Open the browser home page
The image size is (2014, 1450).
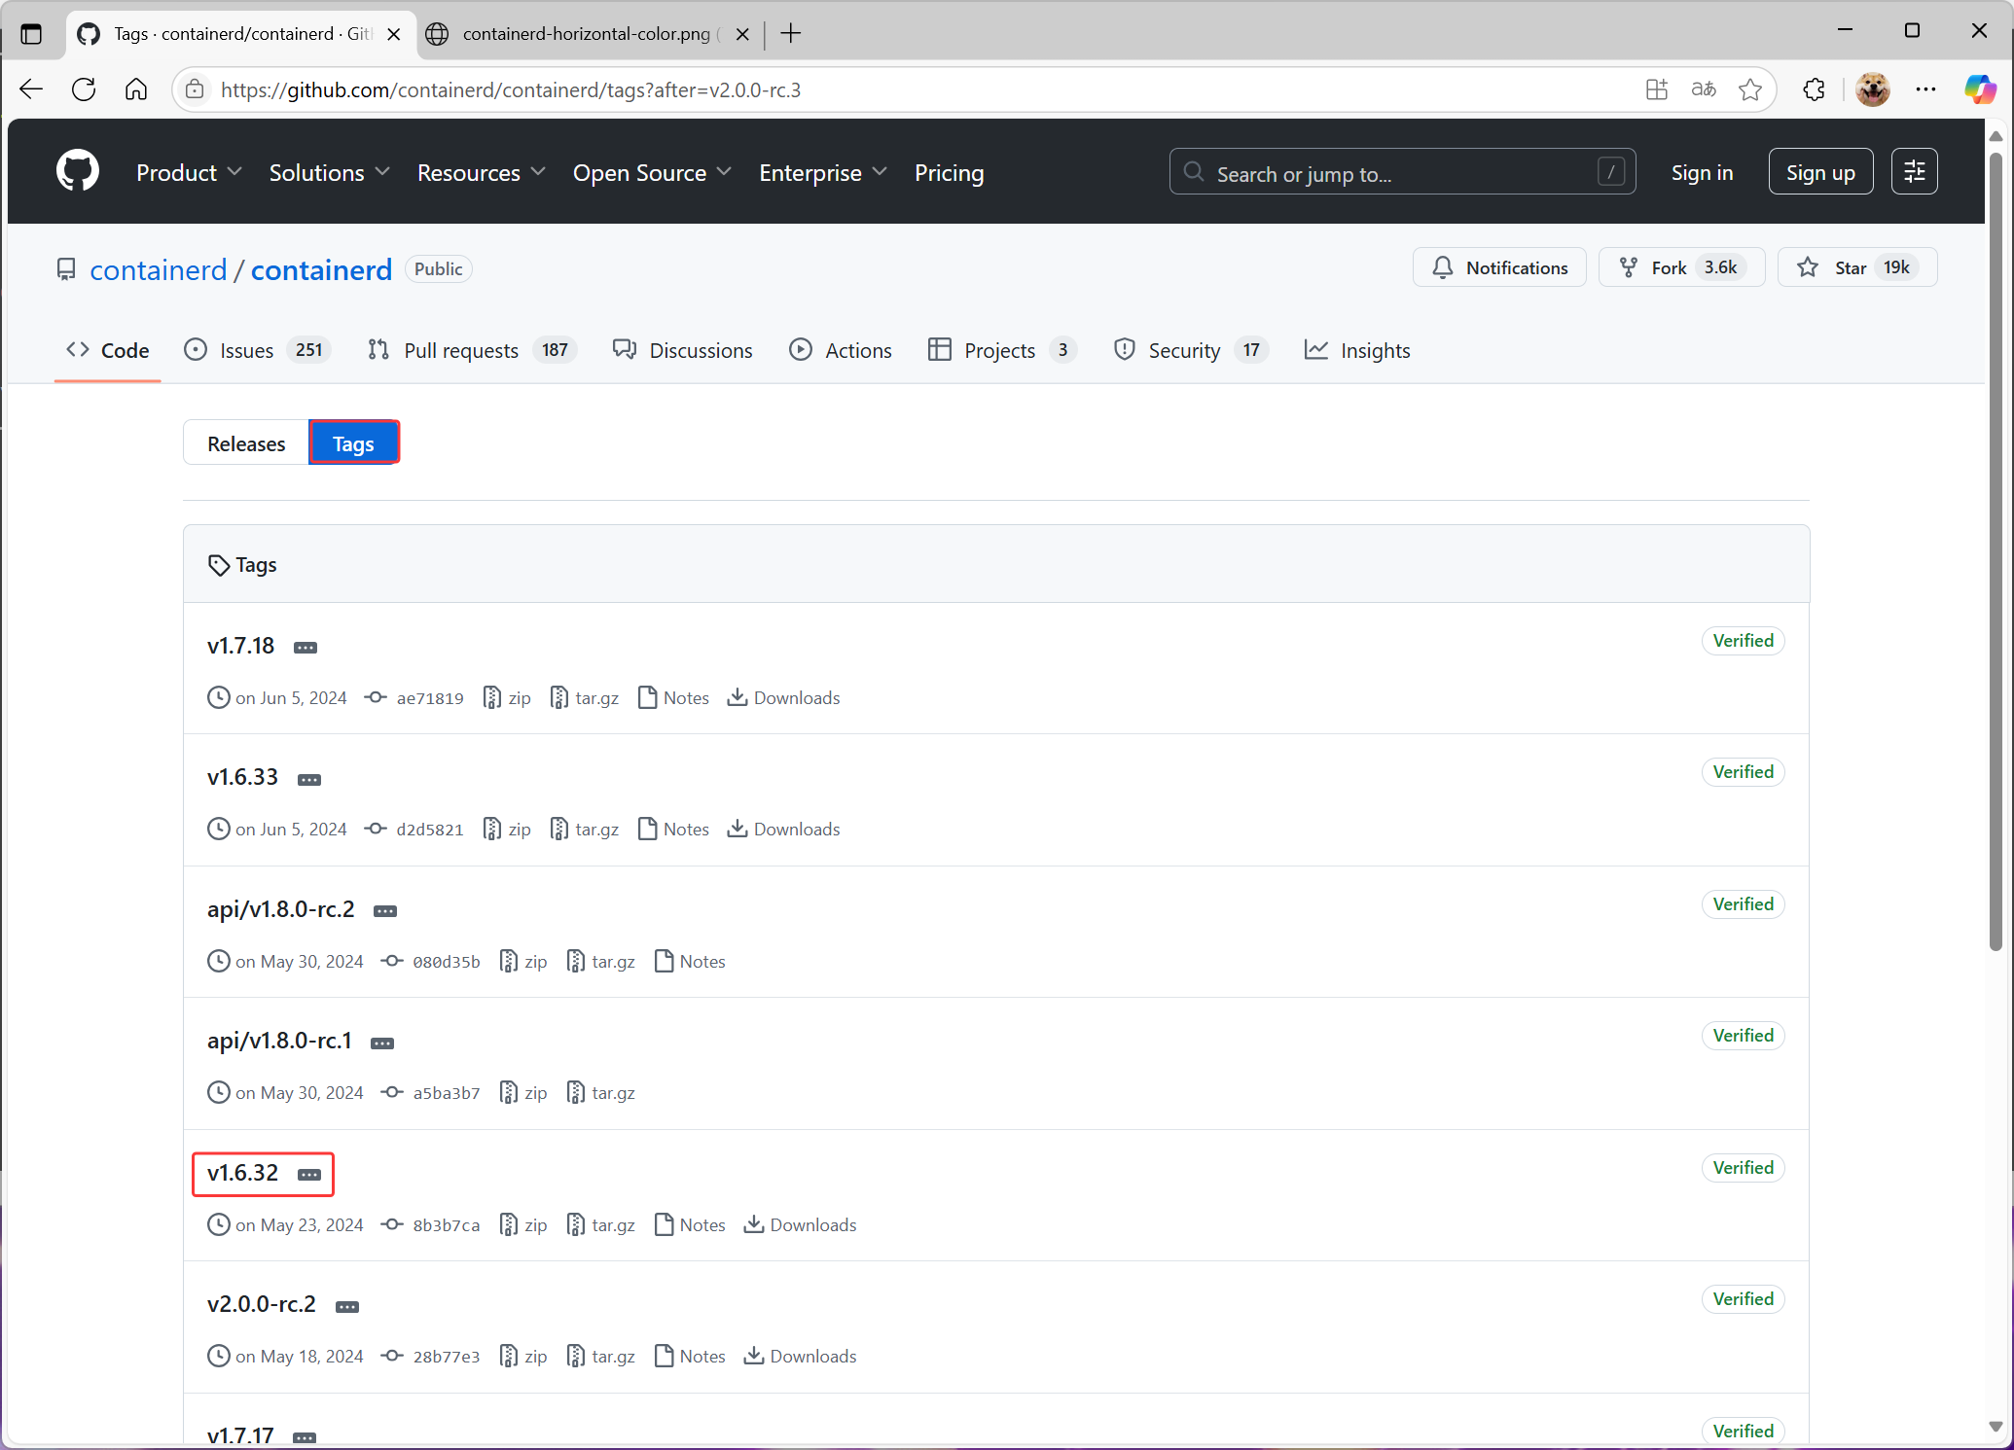click(136, 89)
